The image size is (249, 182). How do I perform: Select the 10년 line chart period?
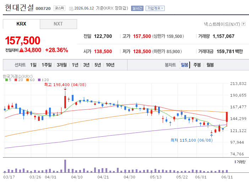coord(110,65)
